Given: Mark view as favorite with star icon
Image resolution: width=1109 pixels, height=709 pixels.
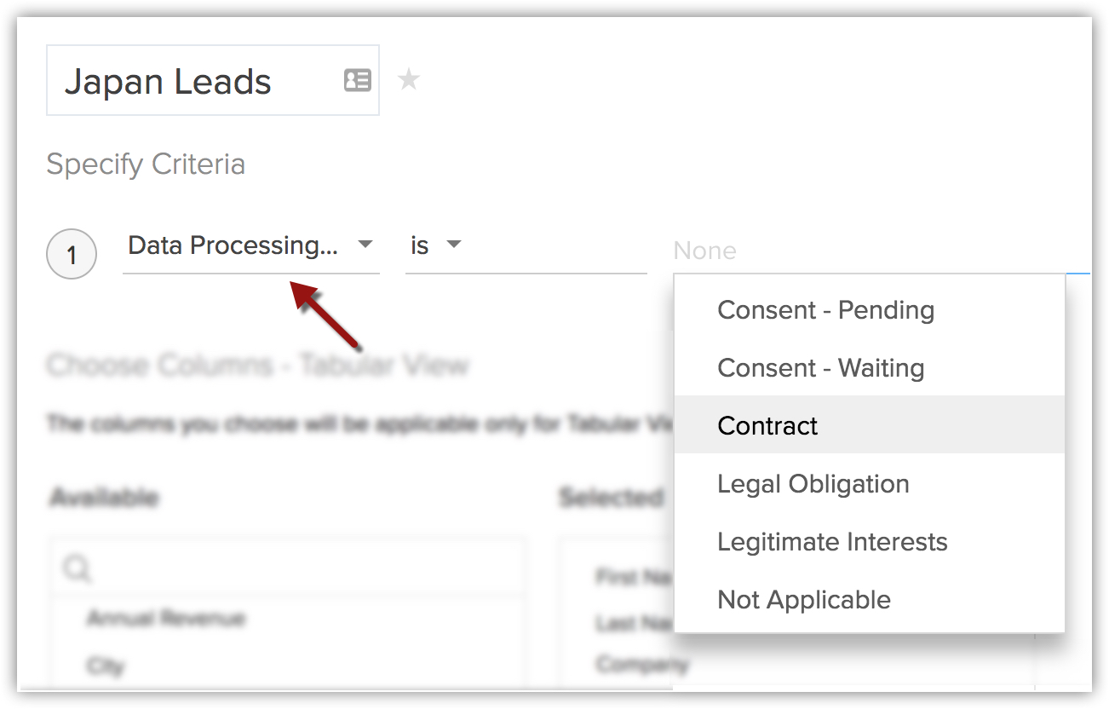Looking at the screenshot, I should tap(409, 80).
